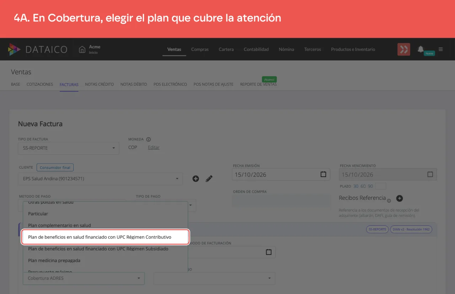Set plazo to 60 days
This screenshot has width=455, height=294.
(x=363, y=186)
